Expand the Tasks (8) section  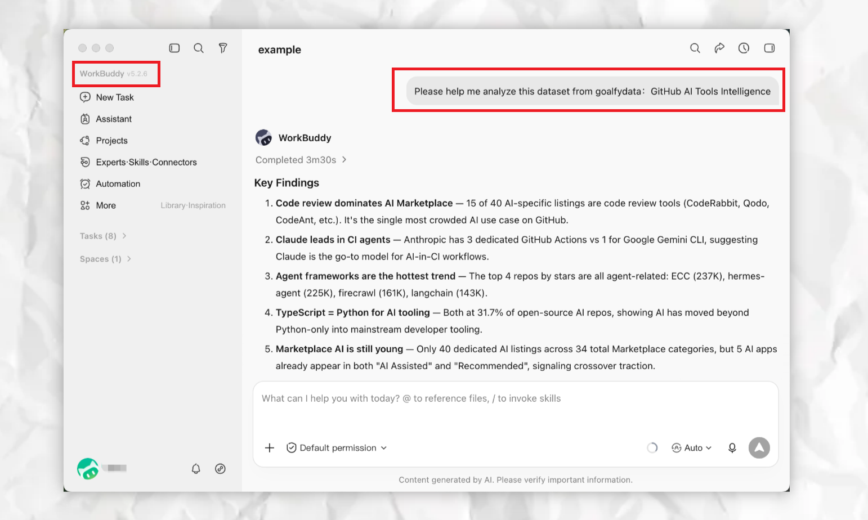point(103,236)
